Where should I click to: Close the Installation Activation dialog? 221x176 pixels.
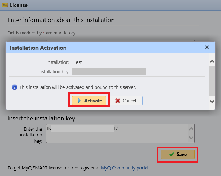tap(207, 48)
